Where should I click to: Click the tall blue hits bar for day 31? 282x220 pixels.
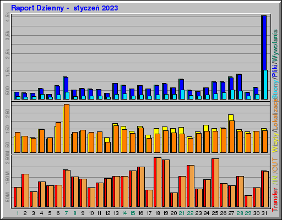coord(264,43)
